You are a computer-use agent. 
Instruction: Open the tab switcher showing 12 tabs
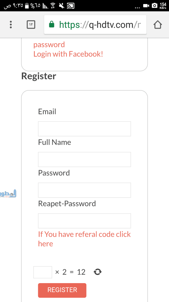[x=31, y=25]
